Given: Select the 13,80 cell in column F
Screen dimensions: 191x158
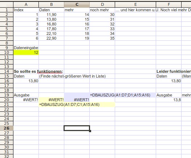Looking at the screenshot, I should [168, 81].
